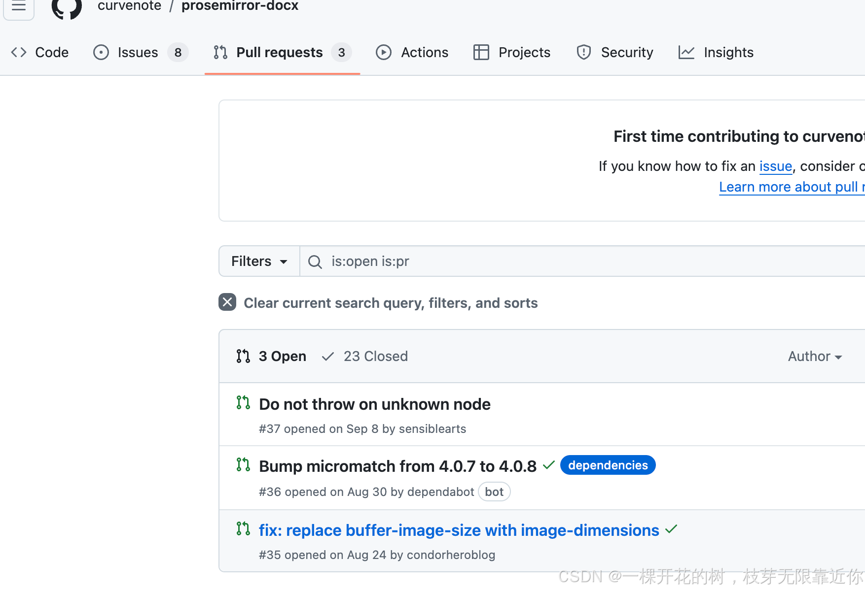Image resolution: width=865 pixels, height=591 pixels.
Task: Click the Pull requests count badge 3
Action: click(x=341, y=52)
